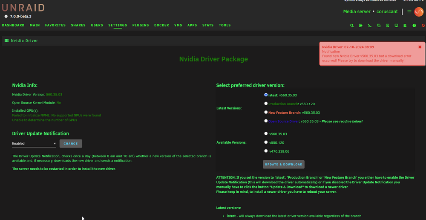
Task: Choose available version v550.120 radio
Action: (x=266, y=142)
